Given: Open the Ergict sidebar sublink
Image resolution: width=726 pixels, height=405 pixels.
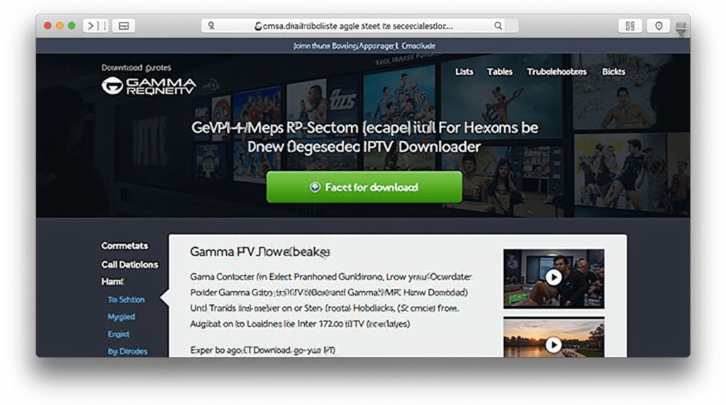Looking at the screenshot, I should coord(118,333).
